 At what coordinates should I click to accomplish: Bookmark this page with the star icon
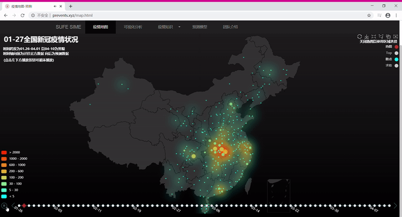[369, 16]
